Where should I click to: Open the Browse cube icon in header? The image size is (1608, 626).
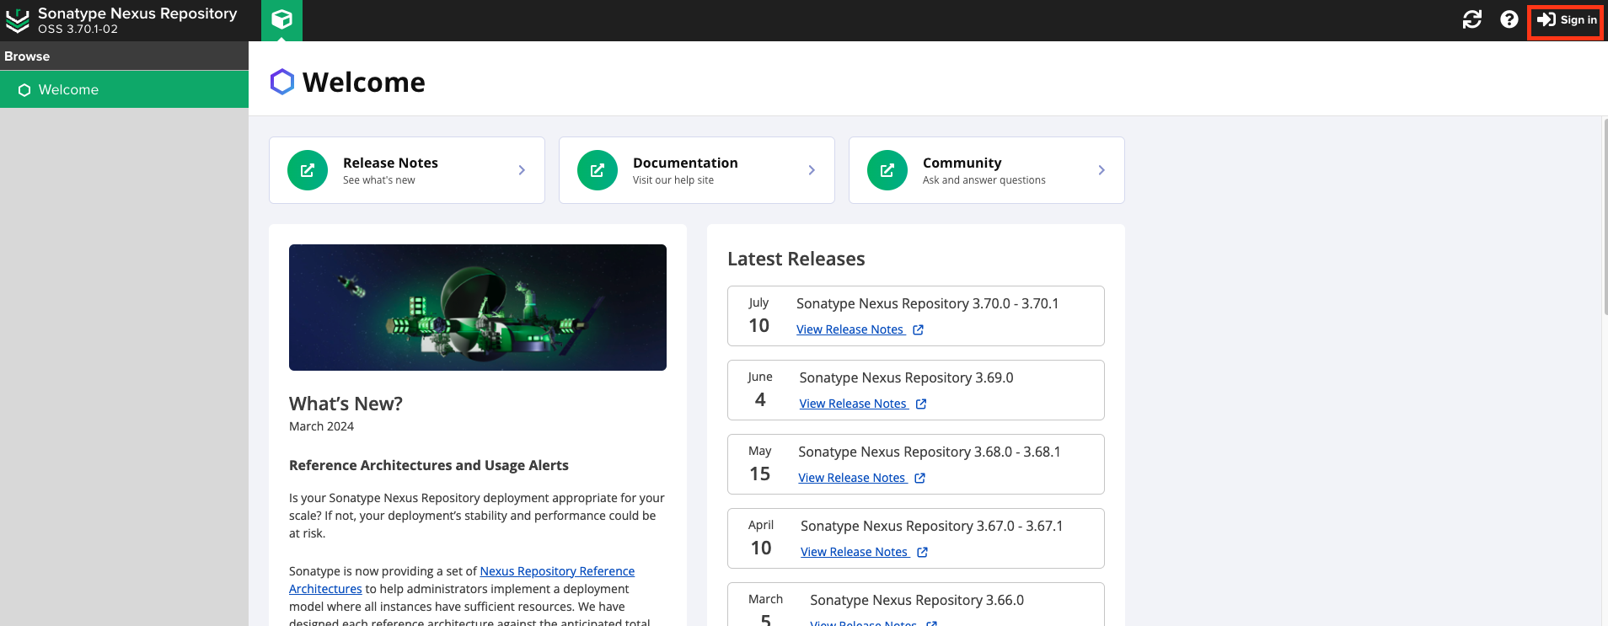point(281,19)
